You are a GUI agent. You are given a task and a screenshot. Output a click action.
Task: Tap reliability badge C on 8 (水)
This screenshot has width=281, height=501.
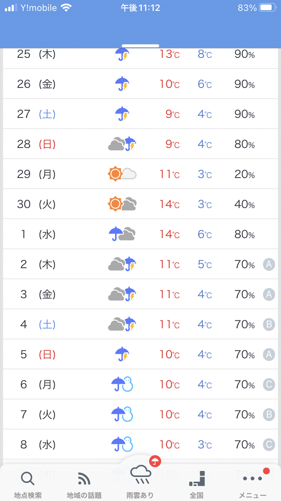coord(269,444)
